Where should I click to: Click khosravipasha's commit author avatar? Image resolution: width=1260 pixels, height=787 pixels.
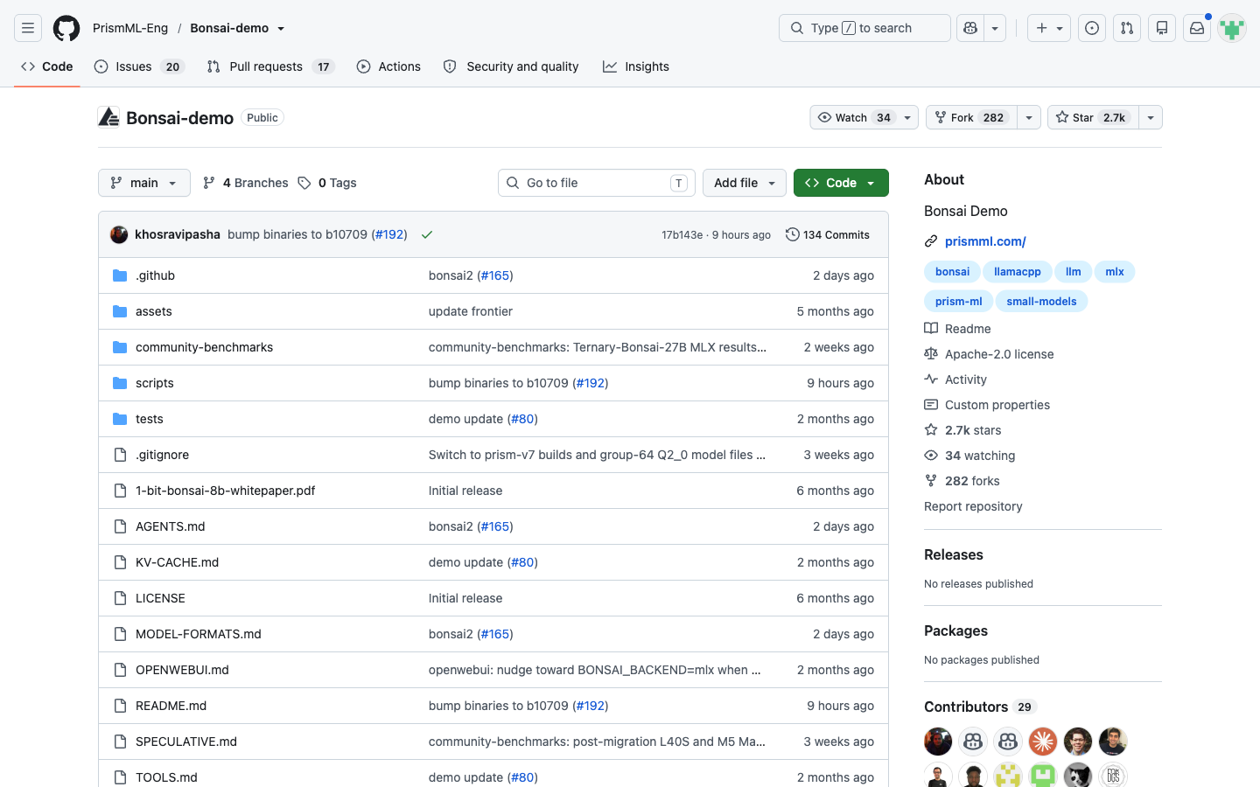(x=119, y=234)
